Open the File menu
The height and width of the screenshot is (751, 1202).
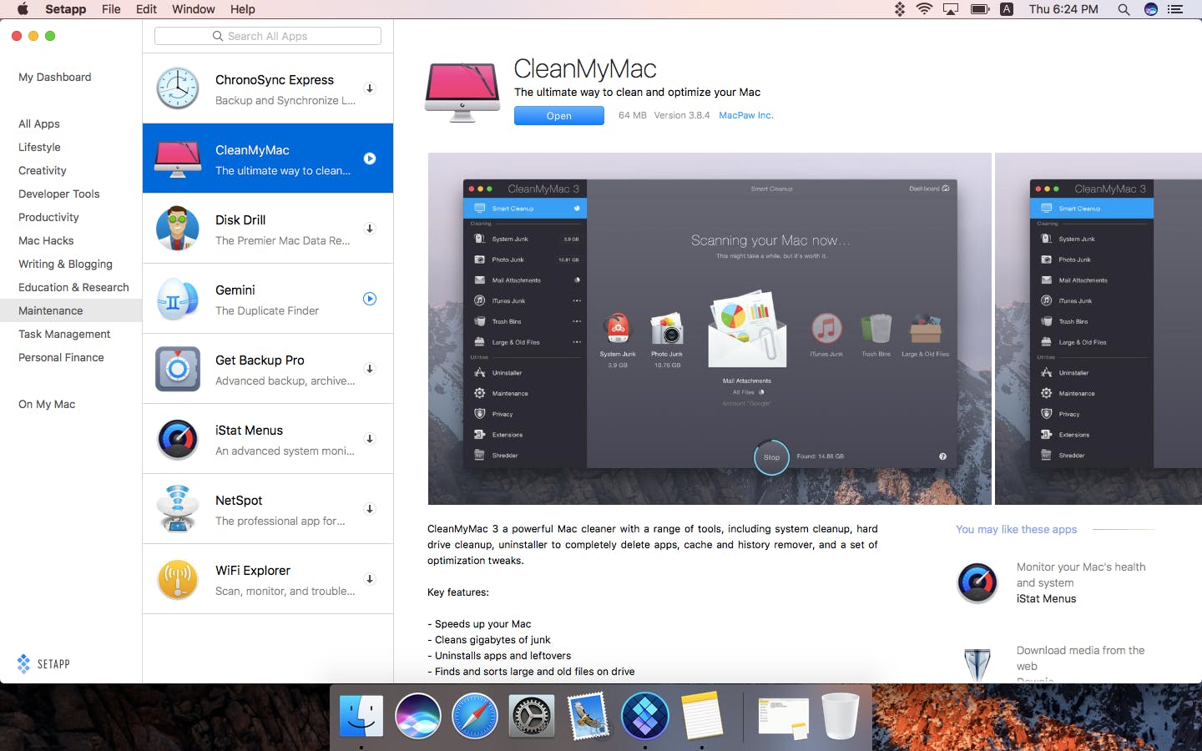click(111, 9)
